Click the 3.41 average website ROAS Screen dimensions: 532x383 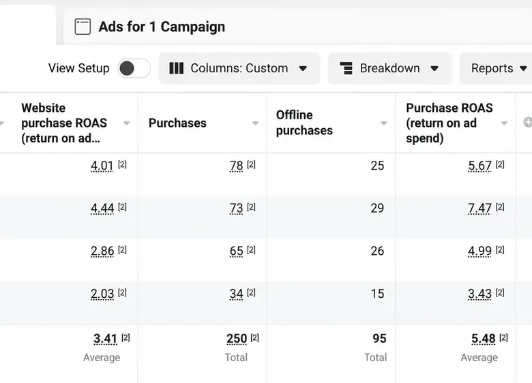[105, 339]
